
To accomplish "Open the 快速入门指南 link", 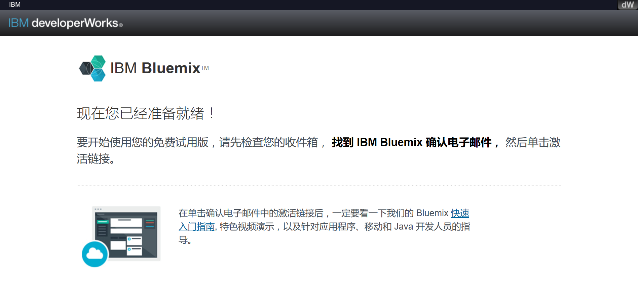I will pos(460,213).
